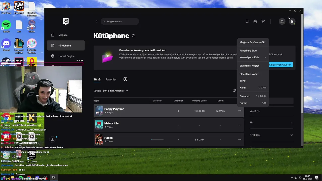The height and width of the screenshot is (181, 322).
Task: Install Hades via Yükle
Action: coord(109,141)
